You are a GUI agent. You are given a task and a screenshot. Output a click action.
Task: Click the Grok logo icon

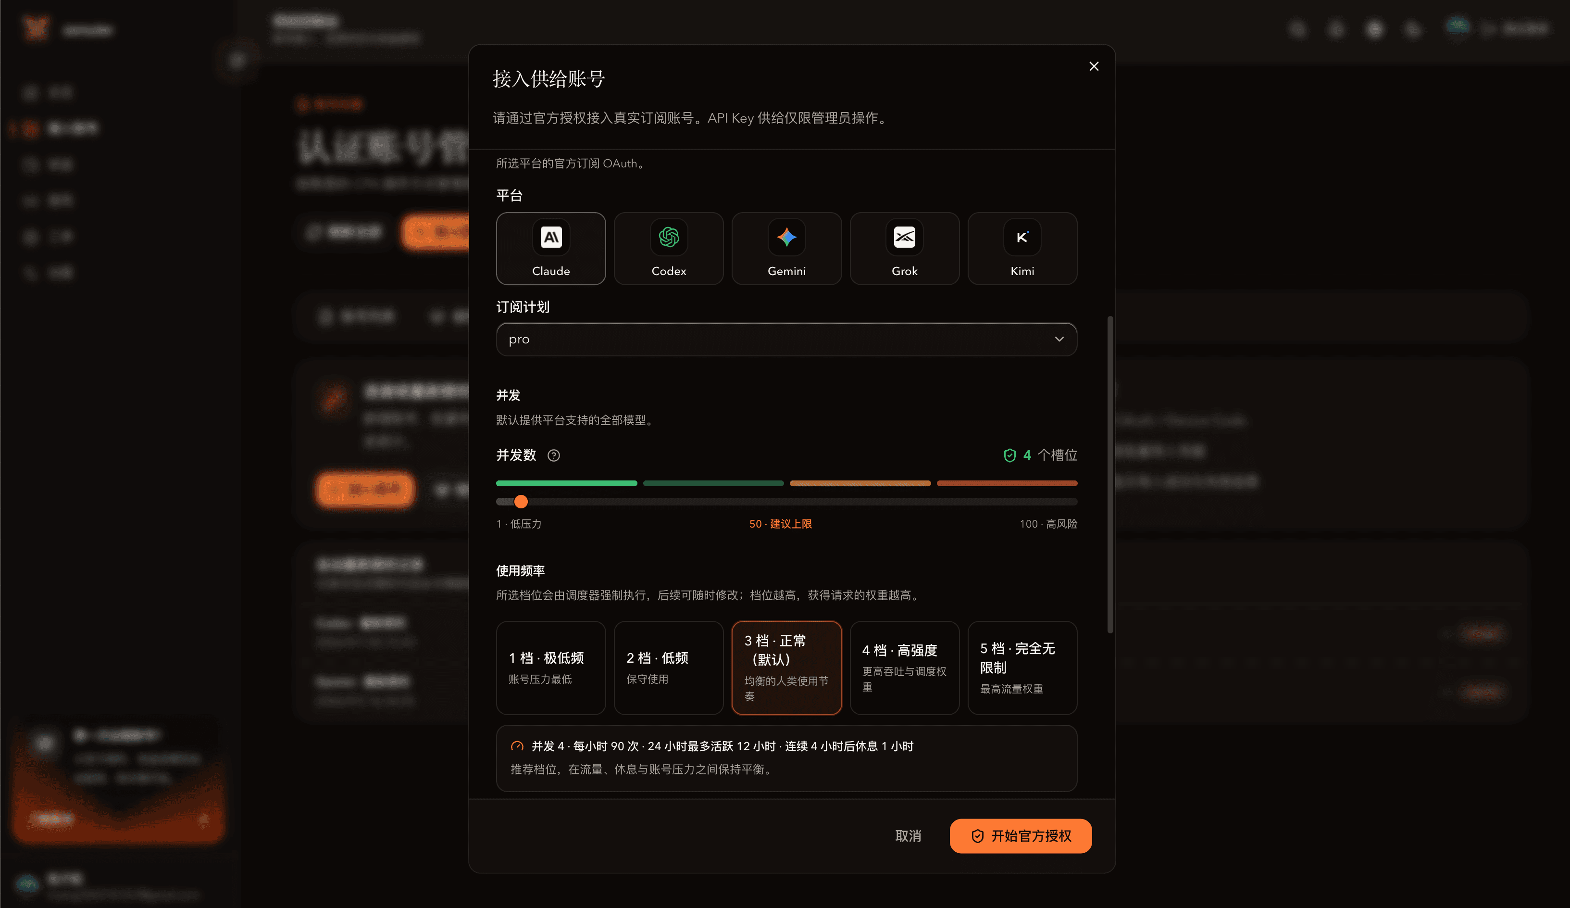tap(904, 237)
